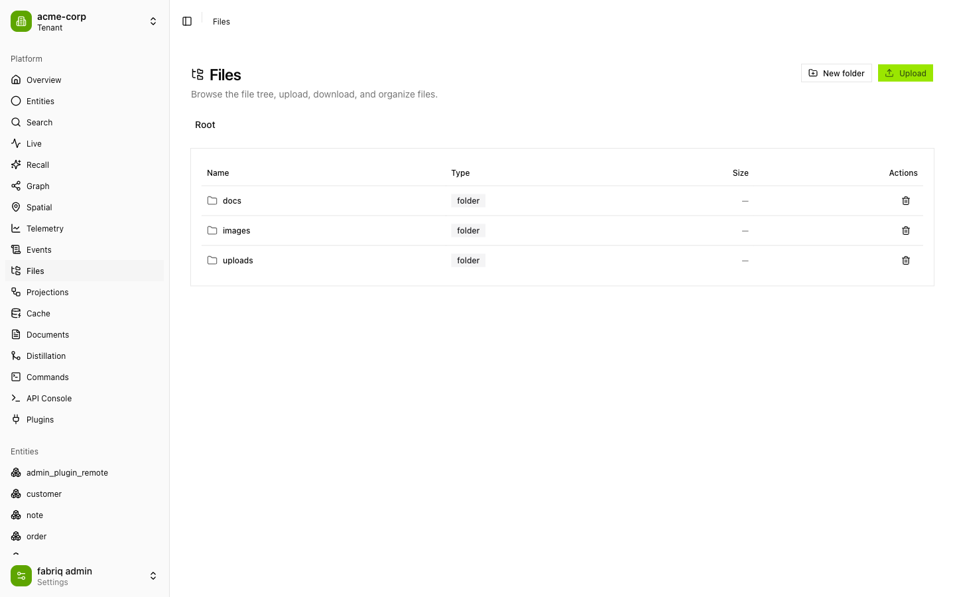The height and width of the screenshot is (597, 955).
Task: Click the admin_plugin_remote entity cubes icon
Action: coord(16,472)
